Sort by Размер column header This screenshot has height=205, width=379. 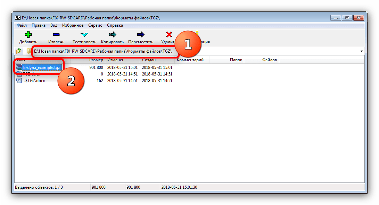tap(96, 60)
